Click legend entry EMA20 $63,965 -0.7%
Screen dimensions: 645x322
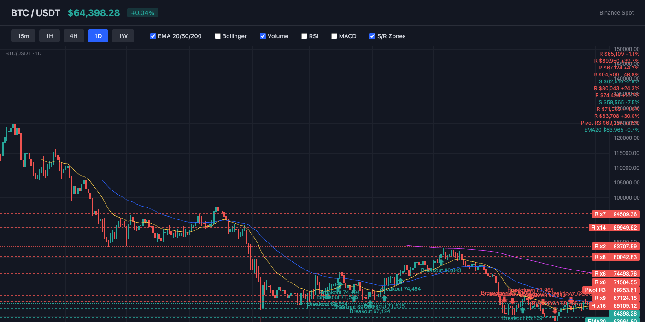(x=612, y=130)
